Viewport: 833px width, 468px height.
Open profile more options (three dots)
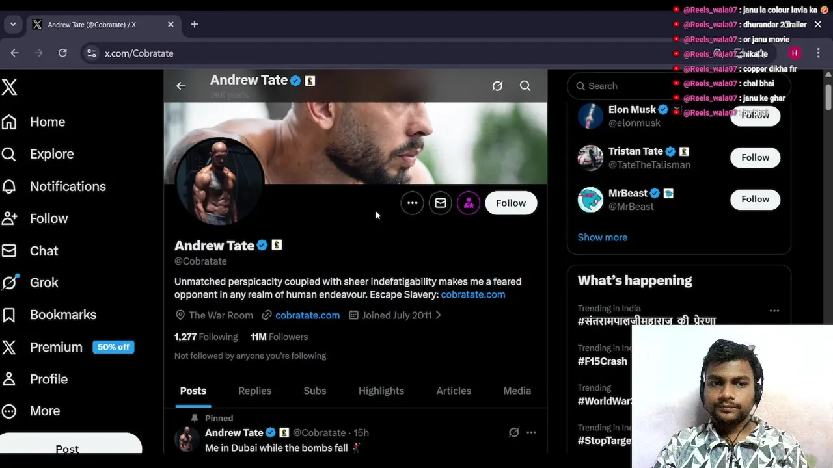tap(412, 203)
